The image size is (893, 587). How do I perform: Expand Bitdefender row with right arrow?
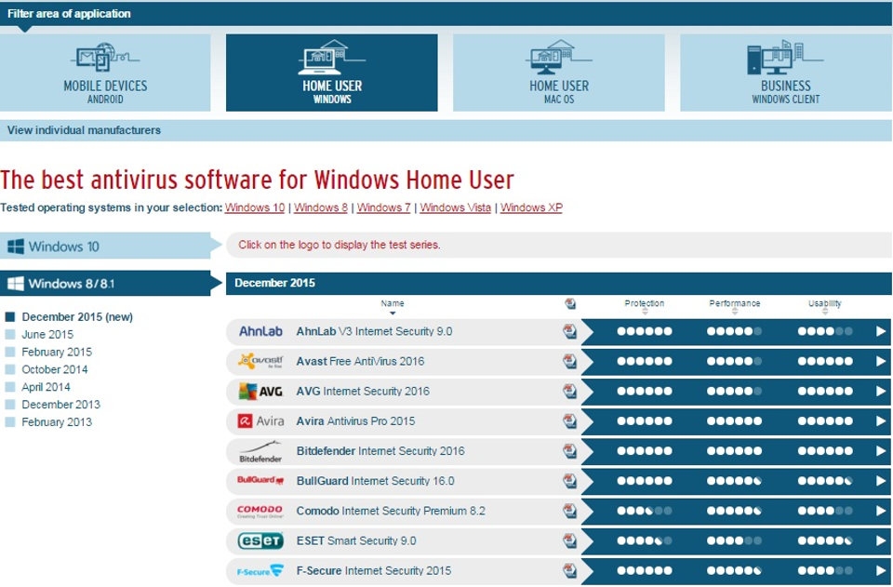881,451
